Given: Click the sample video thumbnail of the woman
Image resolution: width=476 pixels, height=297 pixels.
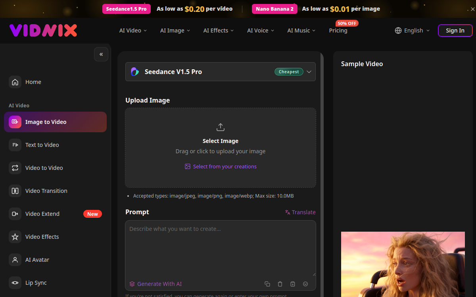Looking at the screenshot, I should tap(403, 264).
